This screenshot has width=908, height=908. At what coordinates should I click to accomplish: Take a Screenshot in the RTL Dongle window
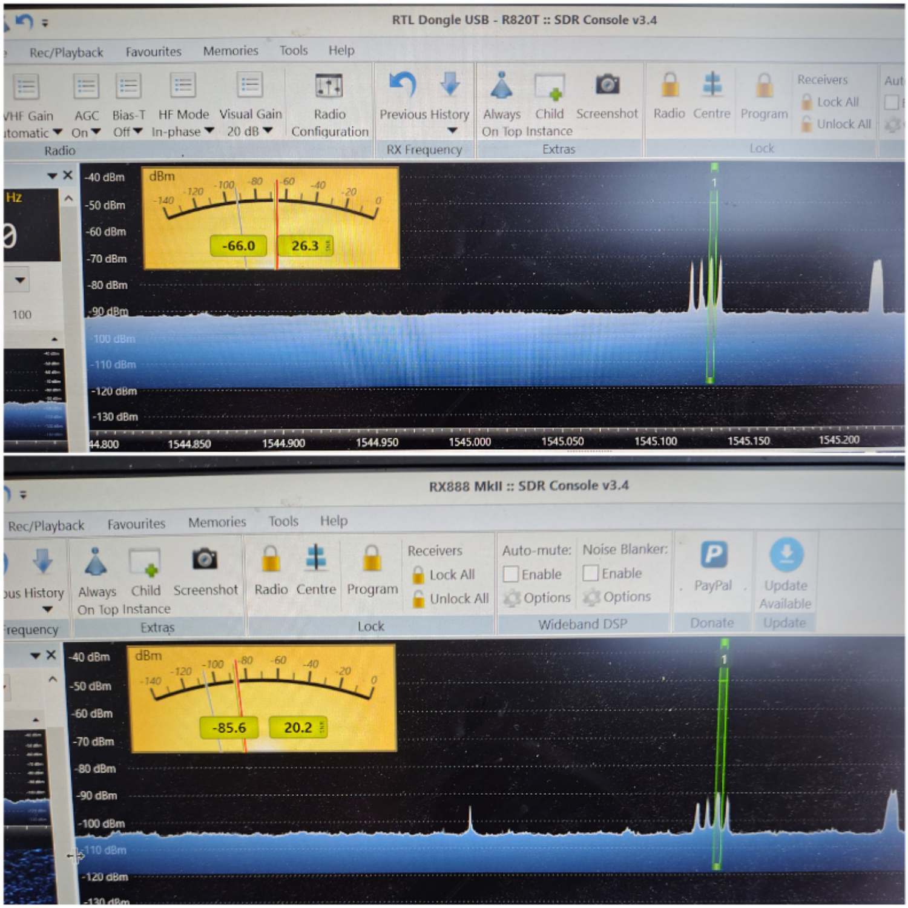tap(607, 97)
